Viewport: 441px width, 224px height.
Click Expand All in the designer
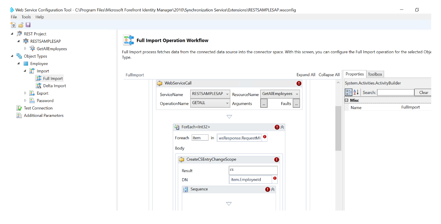point(306,75)
